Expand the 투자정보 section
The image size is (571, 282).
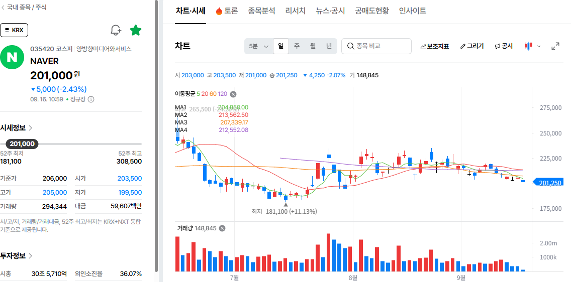point(17,255)
